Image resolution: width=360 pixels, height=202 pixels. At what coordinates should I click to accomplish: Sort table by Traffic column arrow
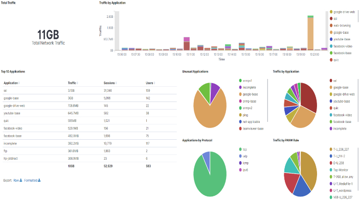pyautogui.click(x=77, y=83)
